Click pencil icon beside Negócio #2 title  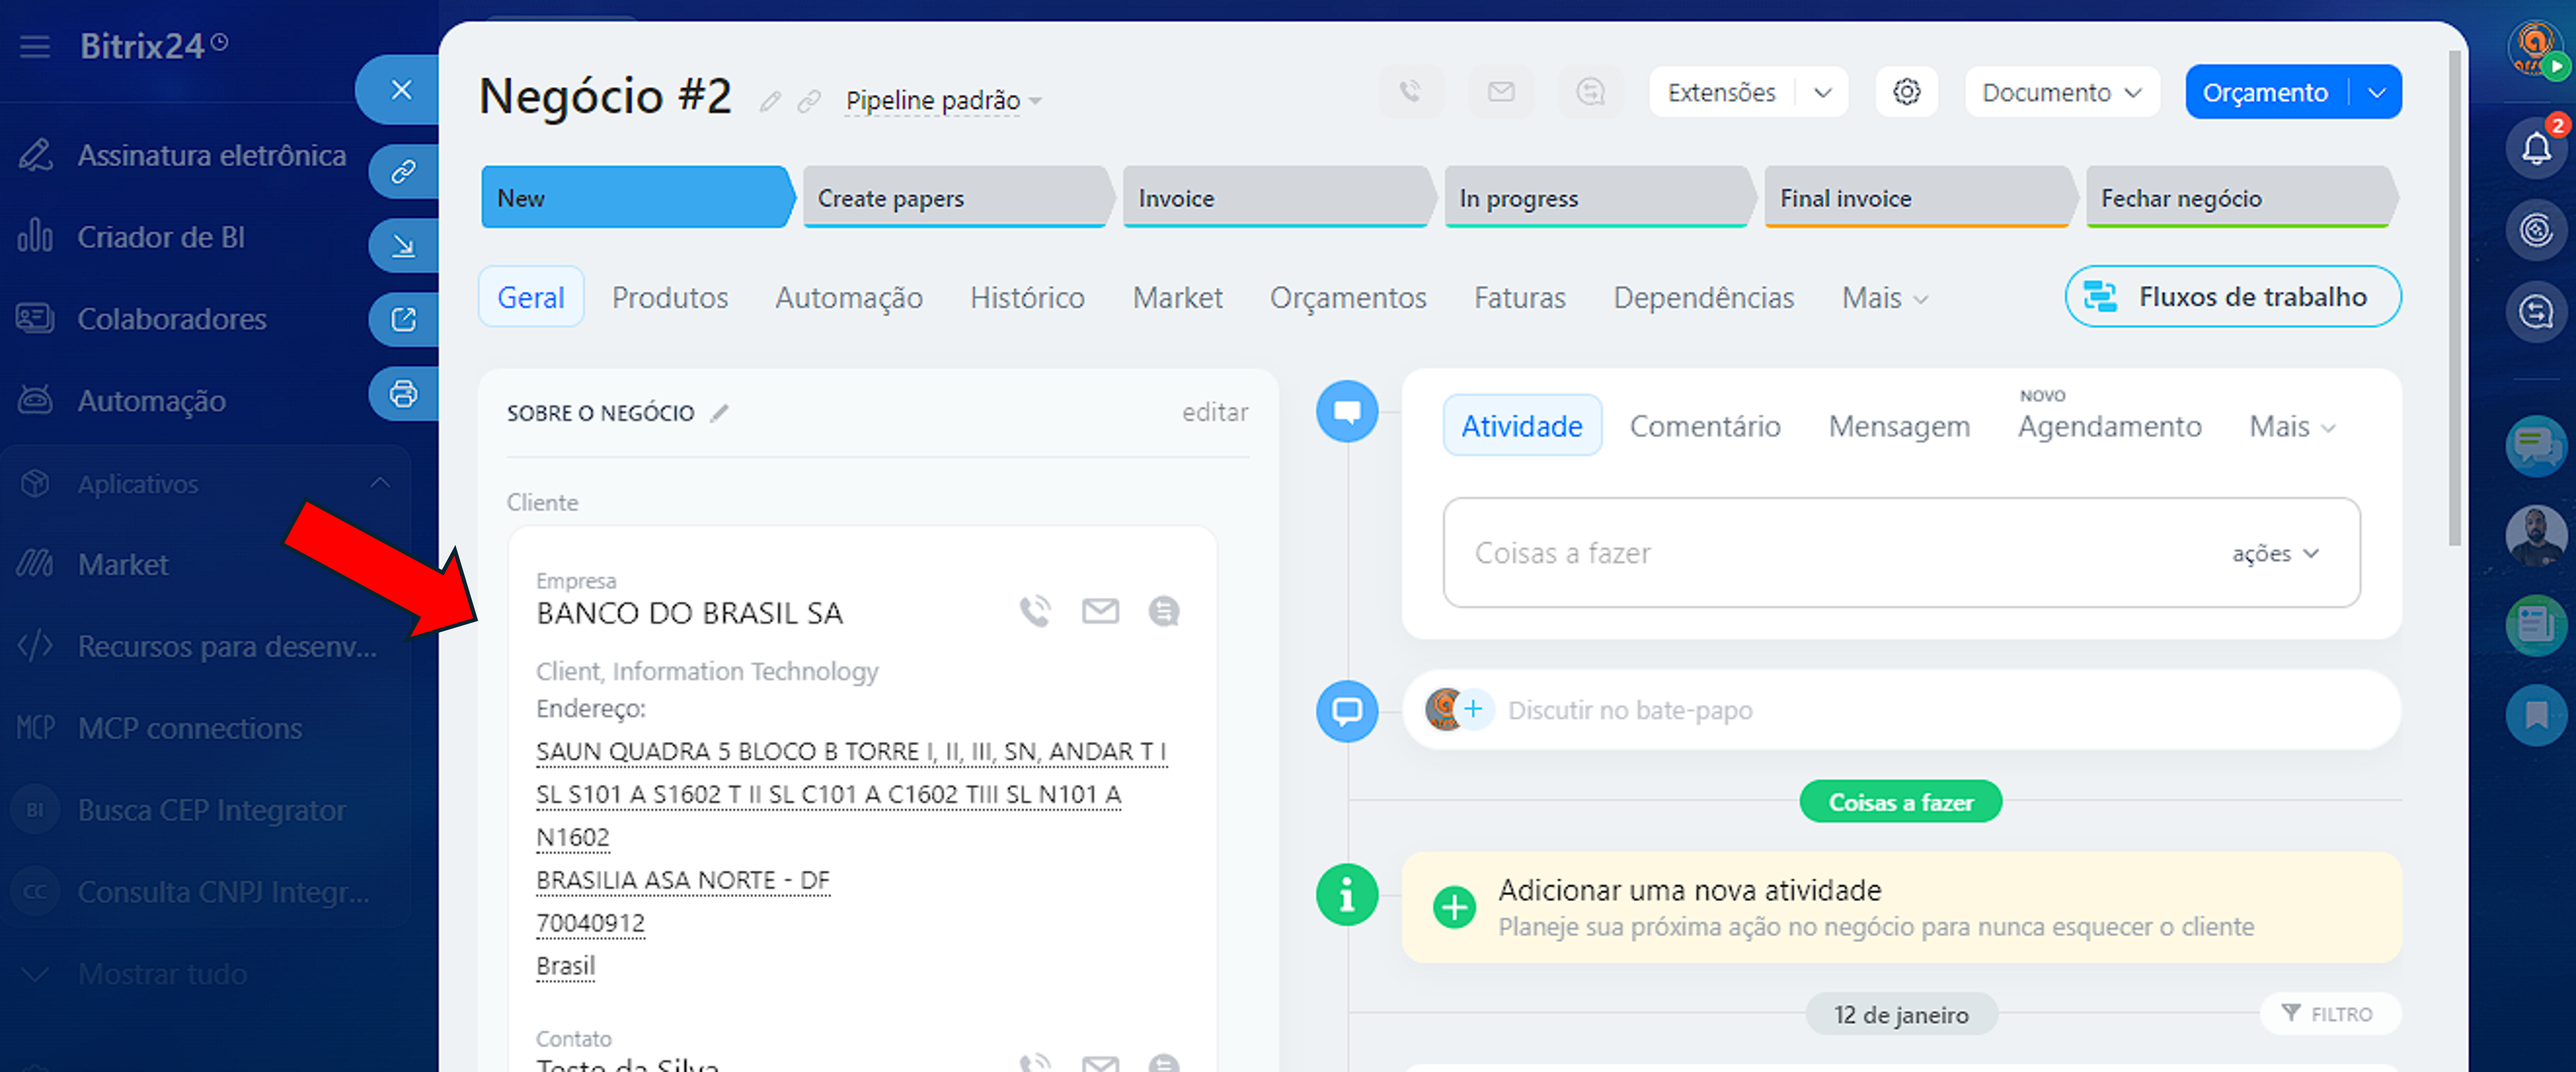click(769, 101)
